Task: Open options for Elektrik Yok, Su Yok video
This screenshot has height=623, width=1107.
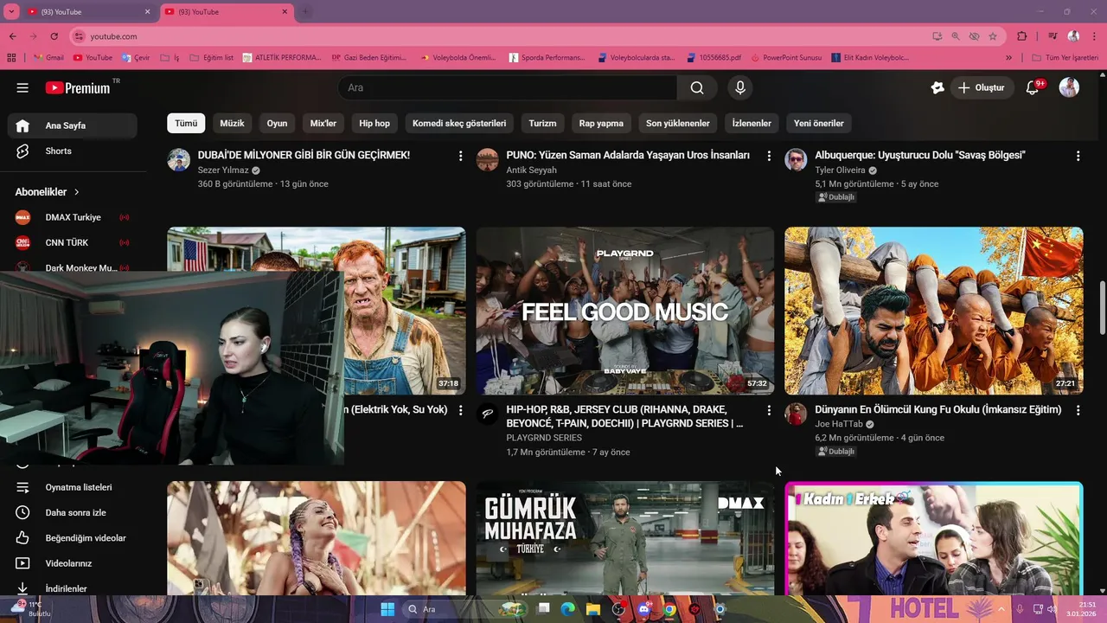Action: click(x=460, y=410)
